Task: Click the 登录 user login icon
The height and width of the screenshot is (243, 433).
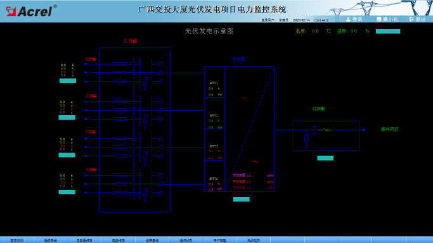Action: click(x=348, y=19)
